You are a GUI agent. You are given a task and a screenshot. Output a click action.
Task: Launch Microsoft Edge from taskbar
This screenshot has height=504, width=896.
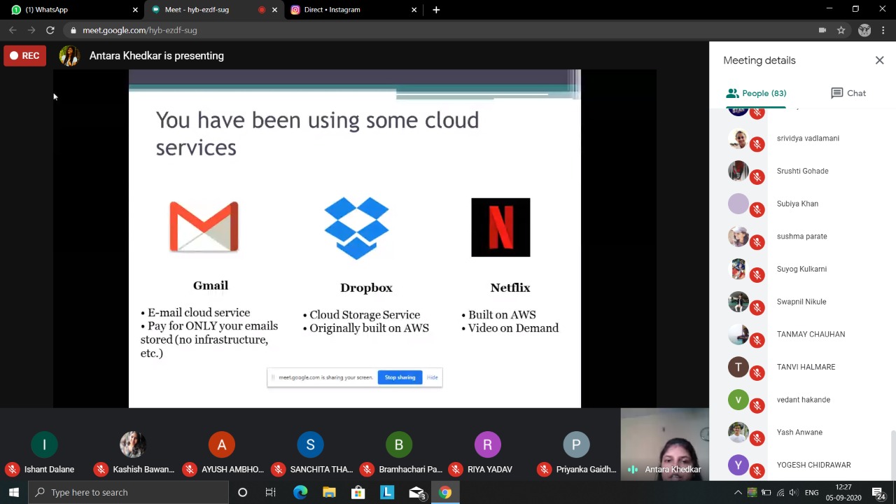point(300,492)
